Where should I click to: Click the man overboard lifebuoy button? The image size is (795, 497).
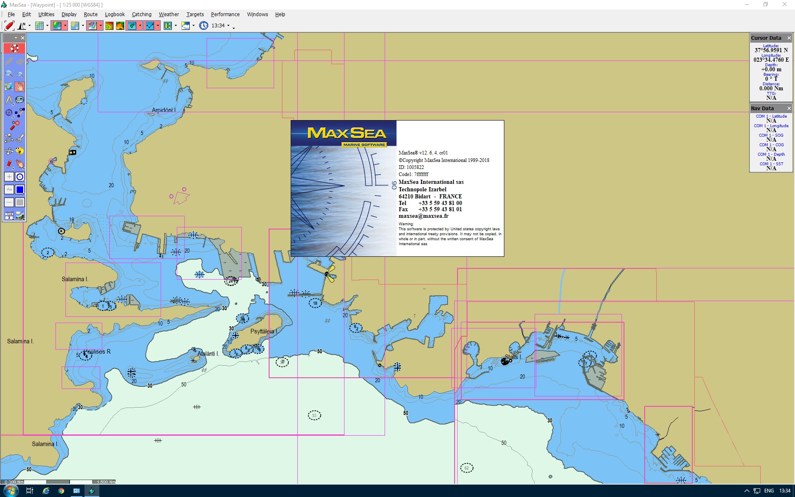(x=14, y=48)
